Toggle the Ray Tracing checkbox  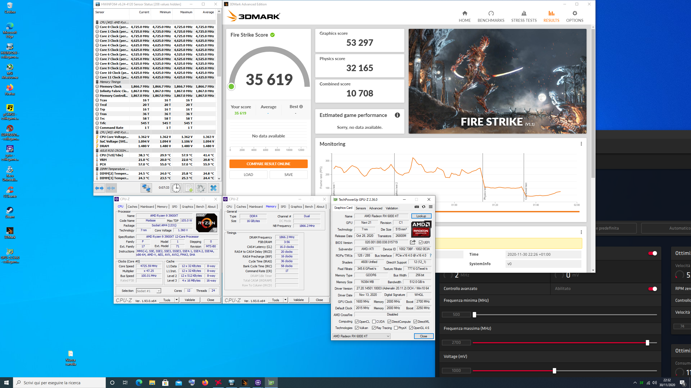point(374,328)
